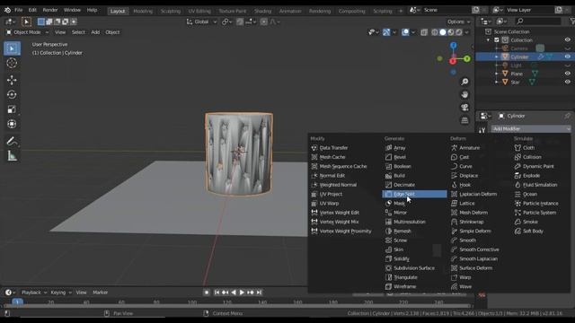The width and height of the screenshot is (575, 323).
Task: Hide the Cylinder object in outliner
Action: coord(567,57)
